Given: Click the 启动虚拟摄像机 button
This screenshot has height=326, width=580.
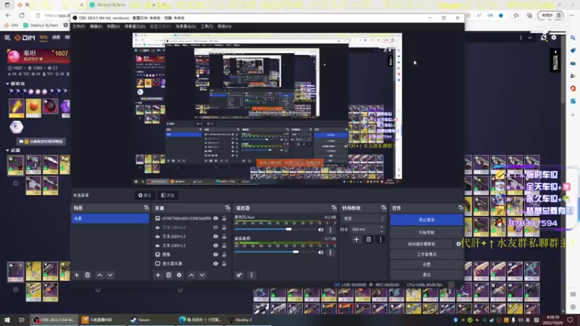Looking at the screenshot, I should tap(421, 244).
